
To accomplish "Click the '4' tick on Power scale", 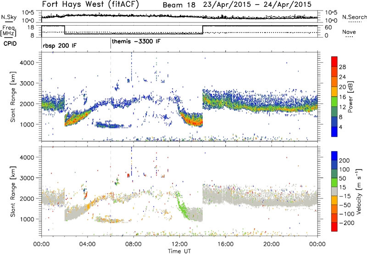I will [x=341, y=127].
